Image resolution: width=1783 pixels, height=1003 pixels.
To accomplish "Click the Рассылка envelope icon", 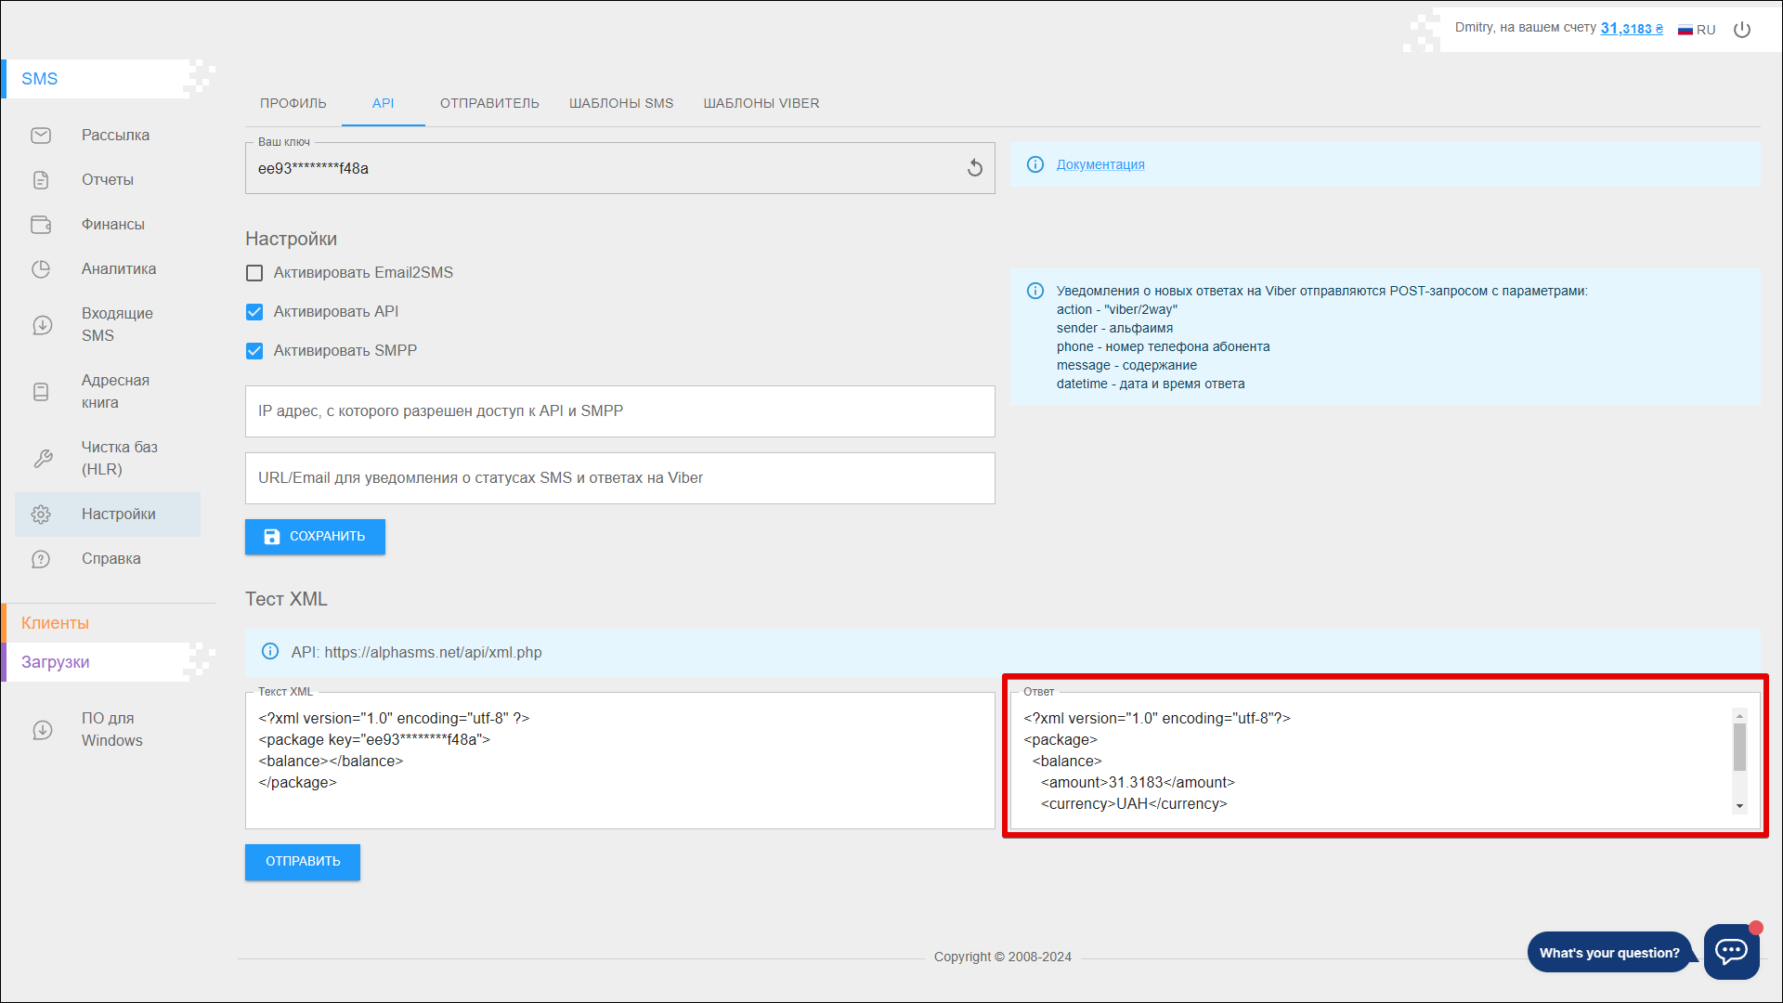I will 41,136.
